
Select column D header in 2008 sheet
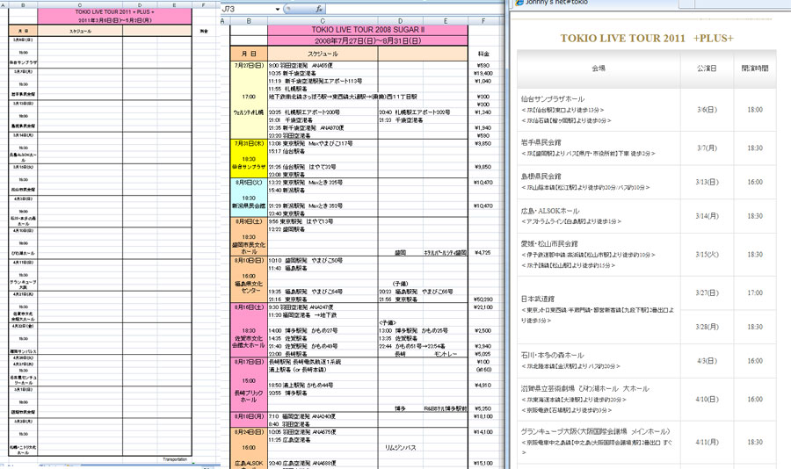[x=400, y=21]
